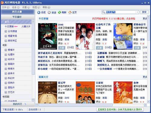
Task: Click the 前进 forward arrow icon
Action: 49,12
